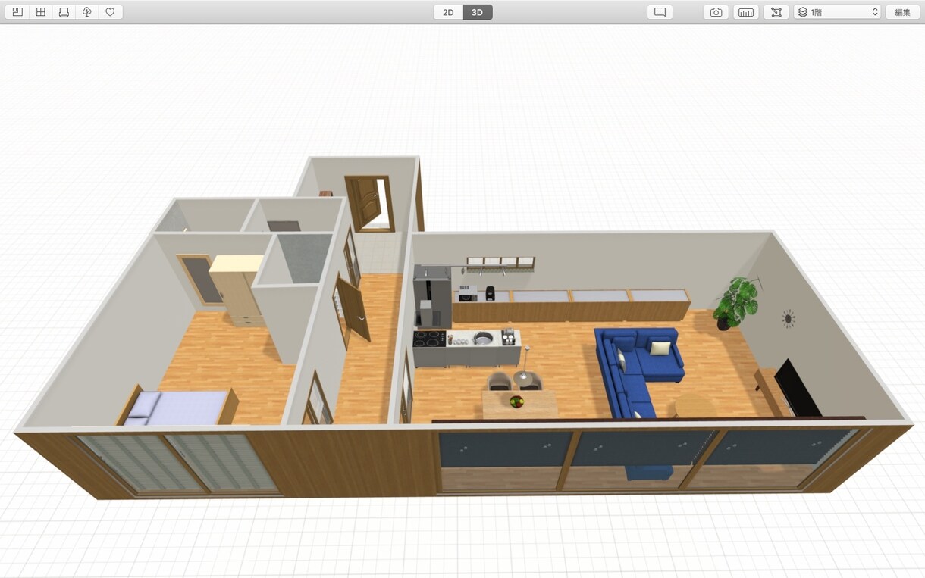Toggle the ruler measurements icon
The image size is (925, 578).
[x=746, y=12]
